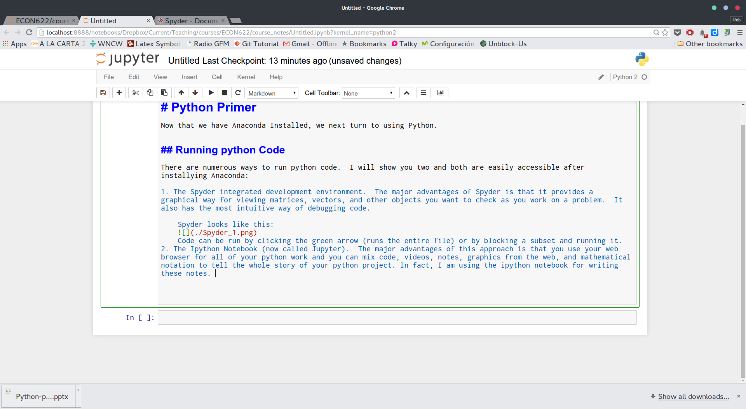Viewport: 746px width, 409px height.
Task: Toggle header visibility with the up-chevron button
Action: 406,93
